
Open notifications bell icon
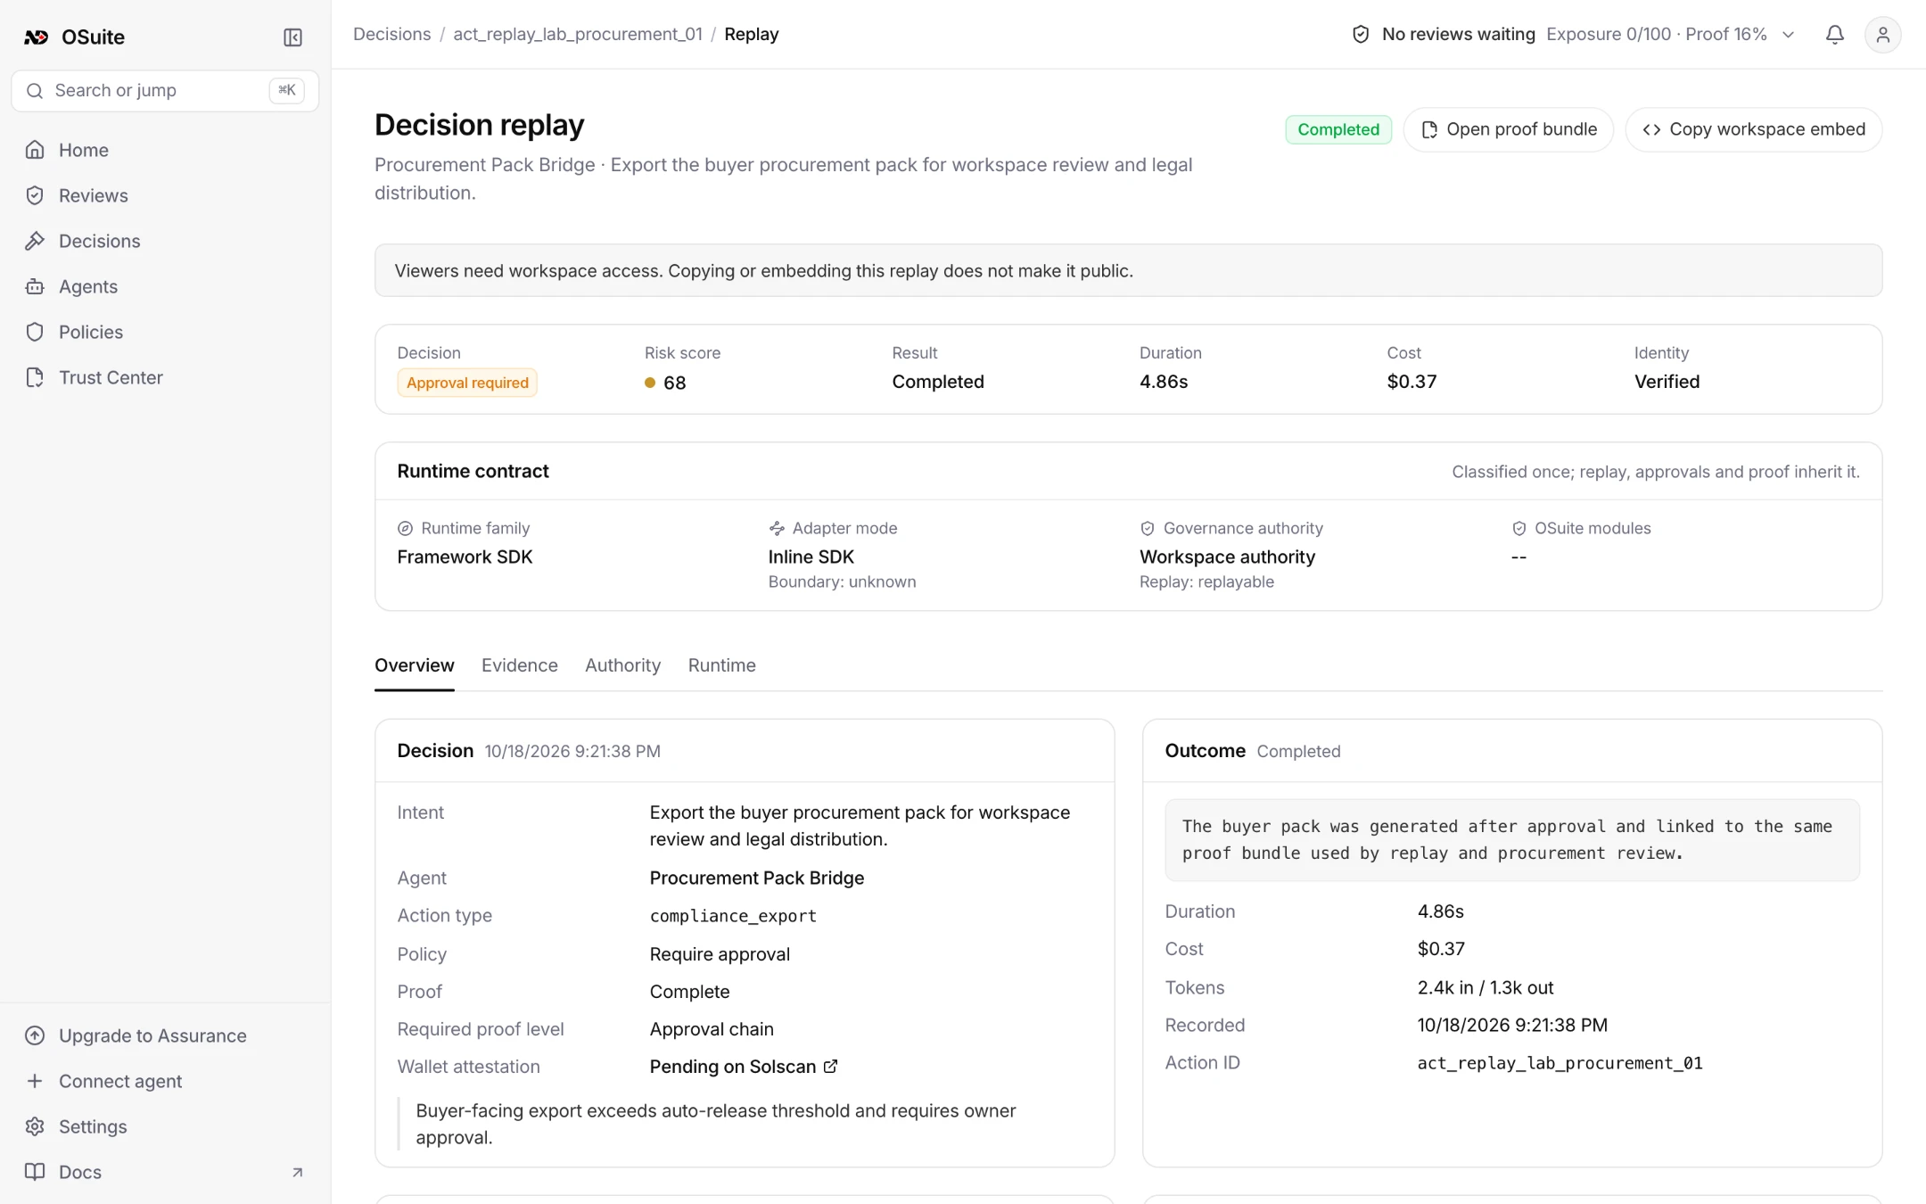click(x=1834, y=35)
